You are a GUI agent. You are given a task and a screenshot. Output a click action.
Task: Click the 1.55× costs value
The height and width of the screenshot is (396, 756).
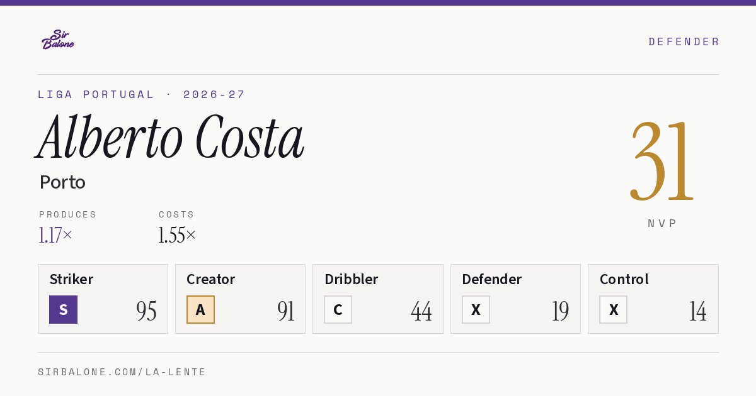[177, 235]
